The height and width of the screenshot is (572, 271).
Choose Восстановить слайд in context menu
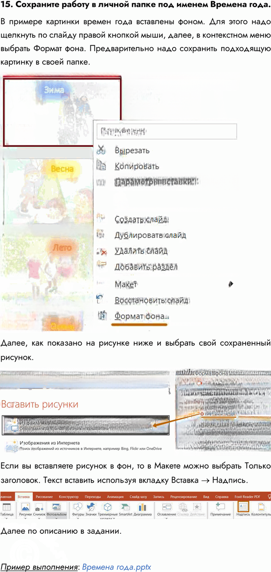tap(151, 300)
